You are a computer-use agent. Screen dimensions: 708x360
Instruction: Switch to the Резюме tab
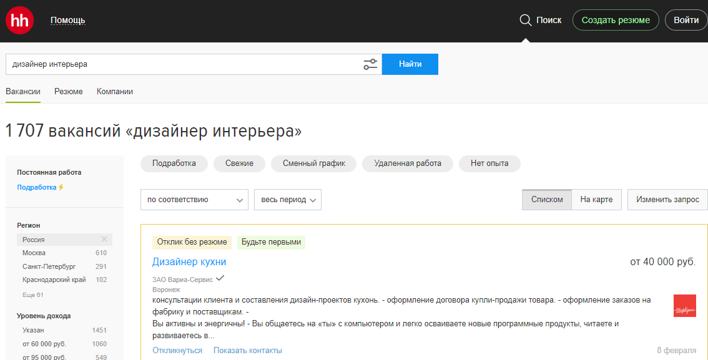coord(69,92)
